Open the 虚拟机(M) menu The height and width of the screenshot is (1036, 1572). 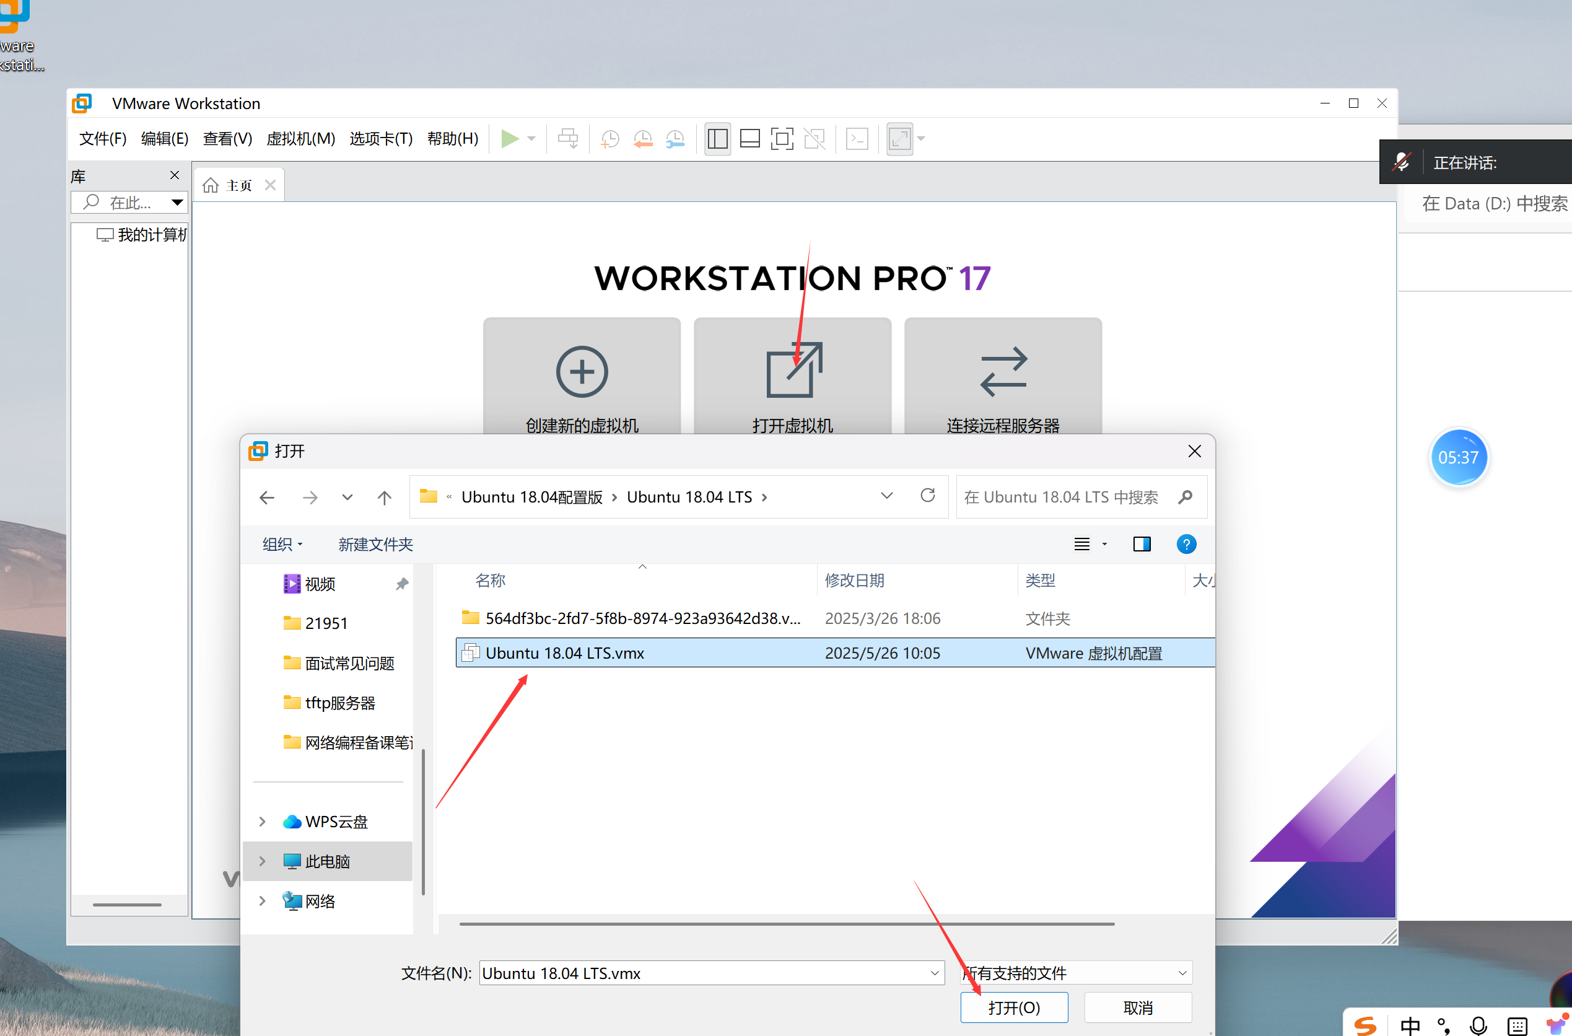click(300, 139)
